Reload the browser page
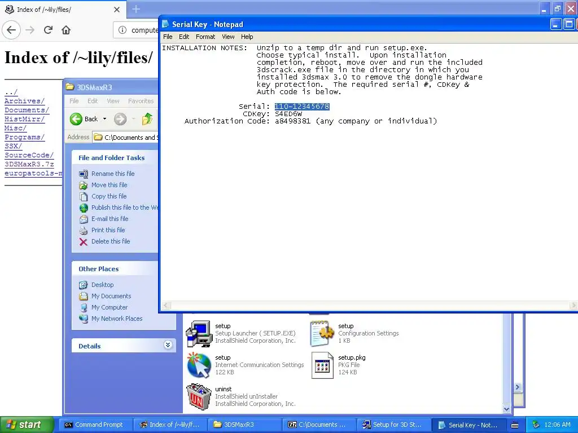This screenshot has width=578, height=433. click(x=48, y=30)
